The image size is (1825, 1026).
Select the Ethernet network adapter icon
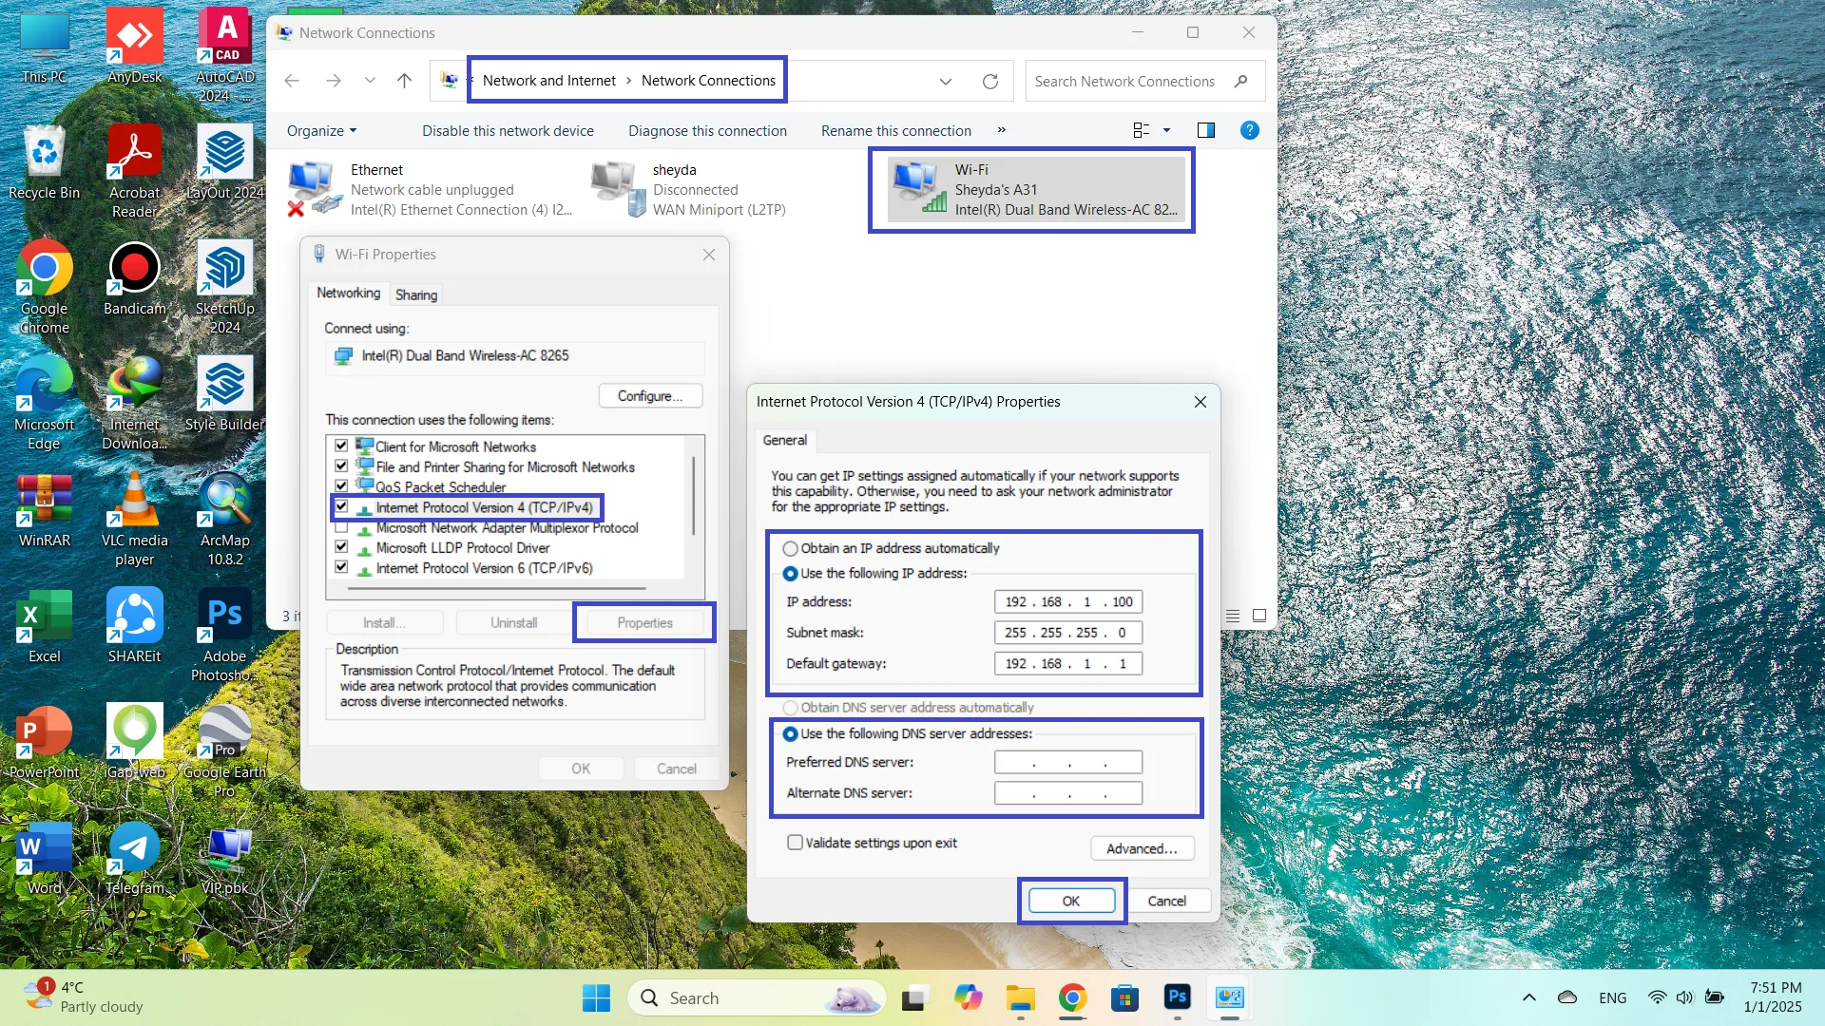point(314,188)
